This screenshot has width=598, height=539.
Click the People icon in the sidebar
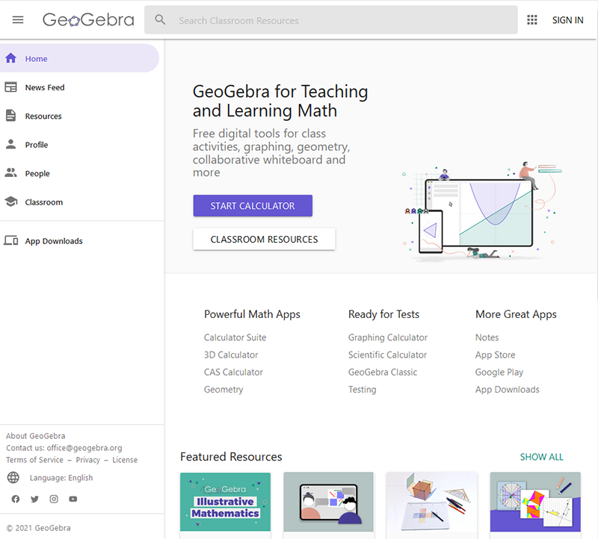(x=12, y=173)
